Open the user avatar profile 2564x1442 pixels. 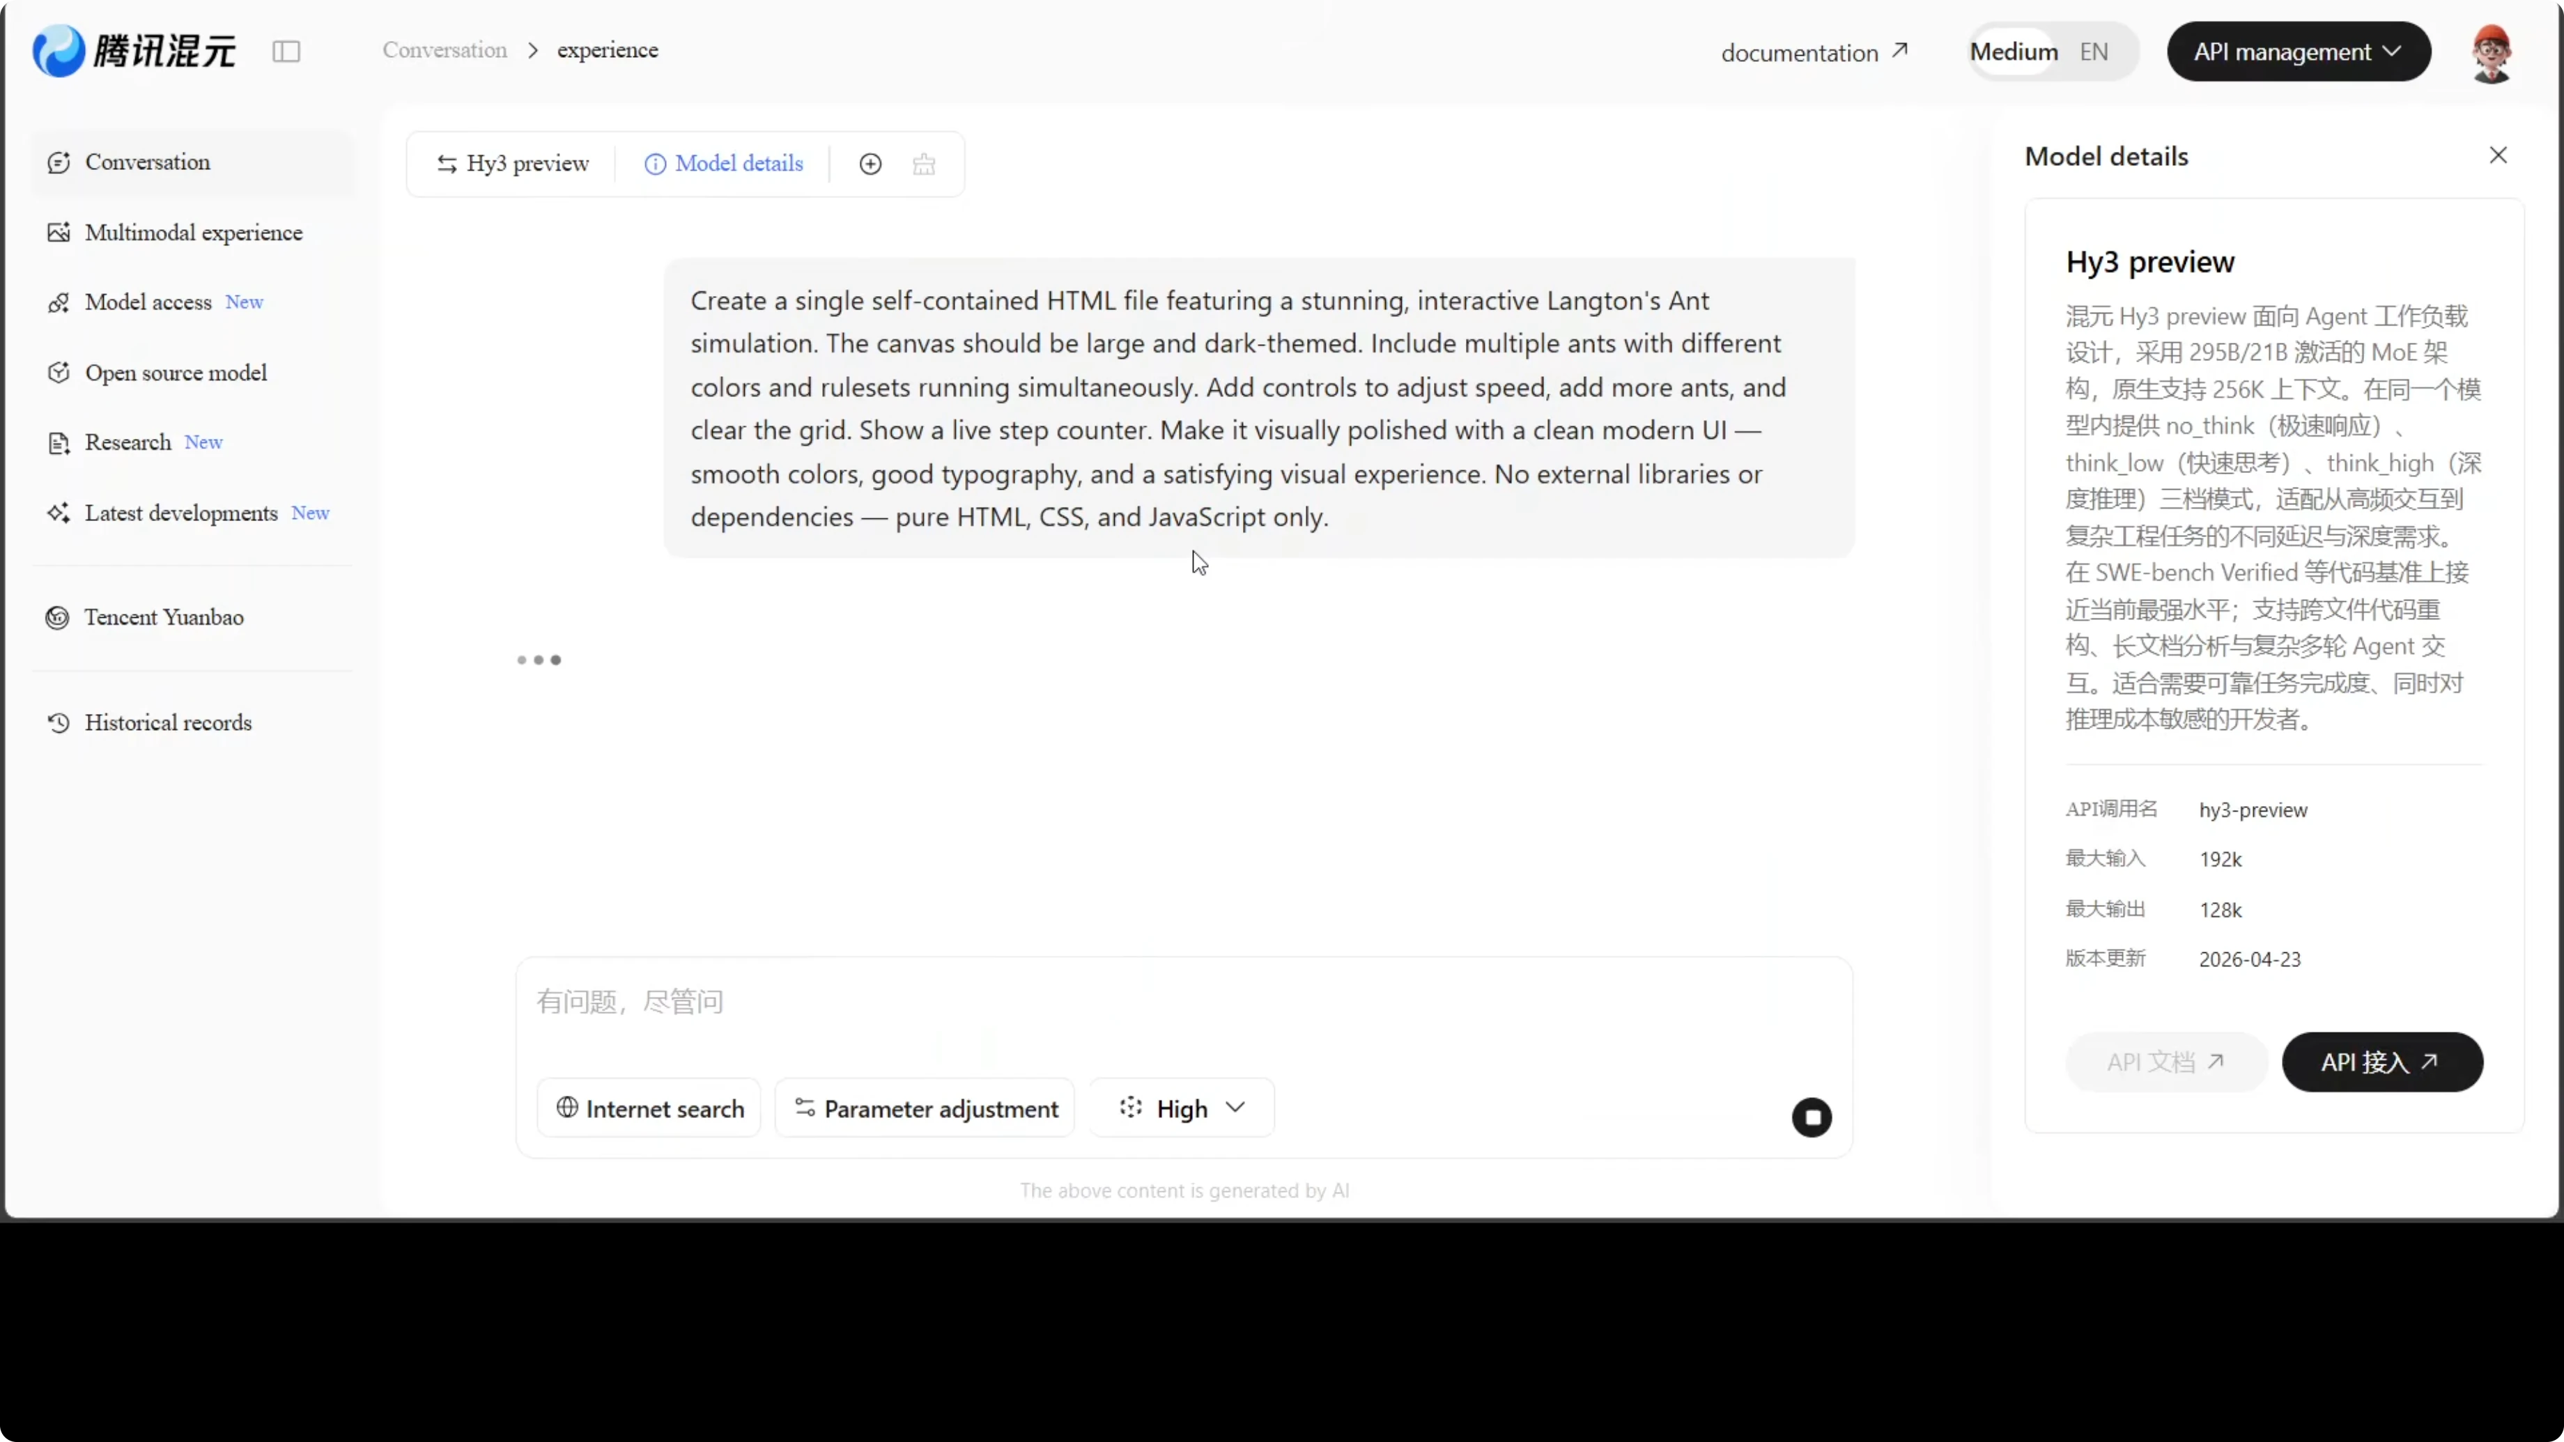[2492, 53]
